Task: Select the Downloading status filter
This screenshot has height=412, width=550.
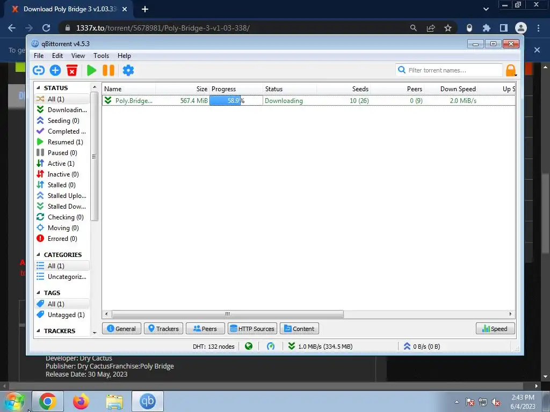Action: tap(62, 109)
